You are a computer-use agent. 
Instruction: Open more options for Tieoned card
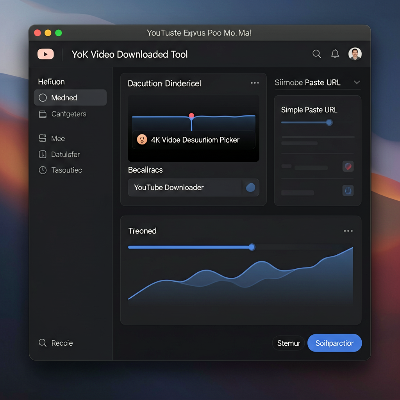[348, 231]
